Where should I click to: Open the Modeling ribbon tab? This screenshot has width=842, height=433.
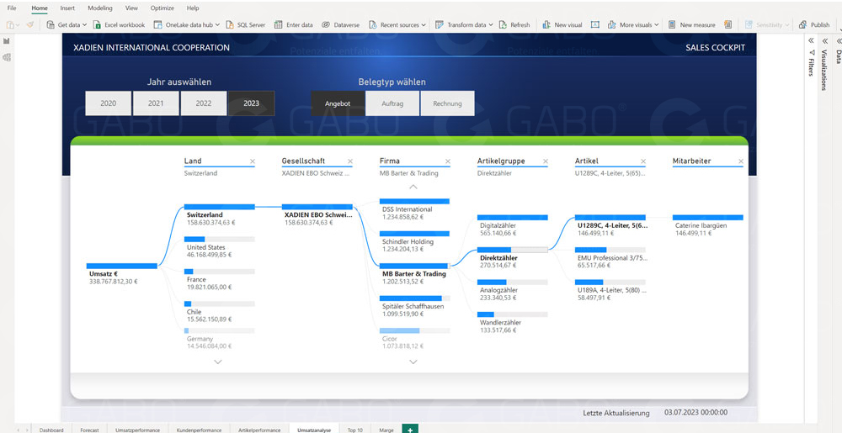(x=100, y=8)
